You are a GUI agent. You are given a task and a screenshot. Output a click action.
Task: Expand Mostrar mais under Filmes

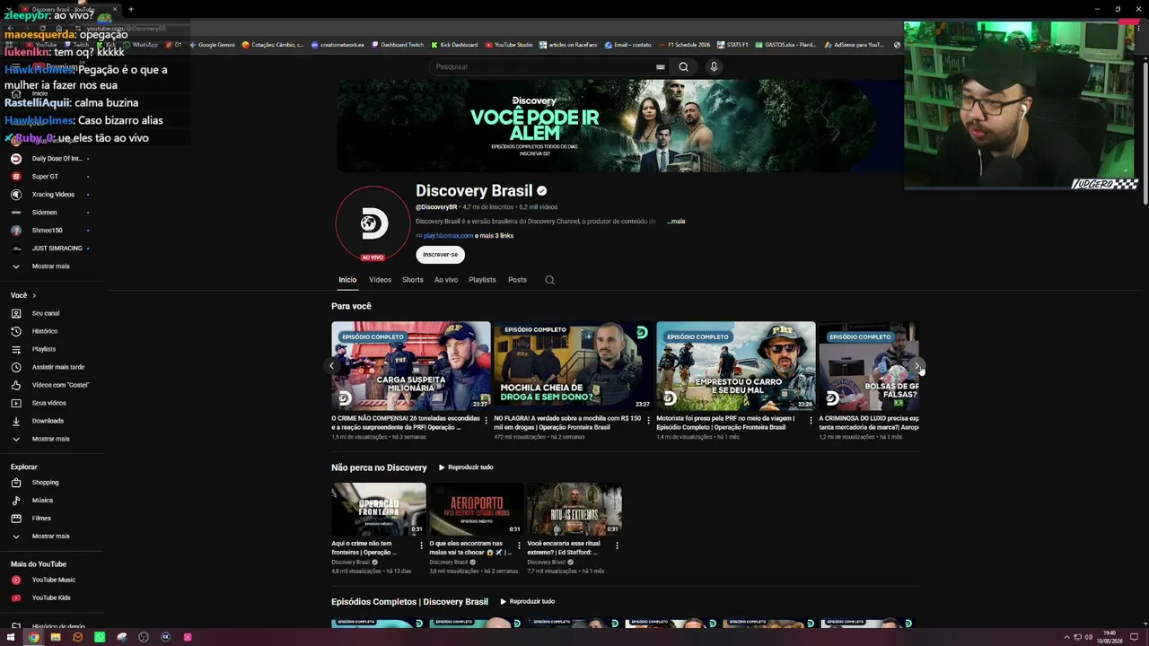[x=50, y=537]
